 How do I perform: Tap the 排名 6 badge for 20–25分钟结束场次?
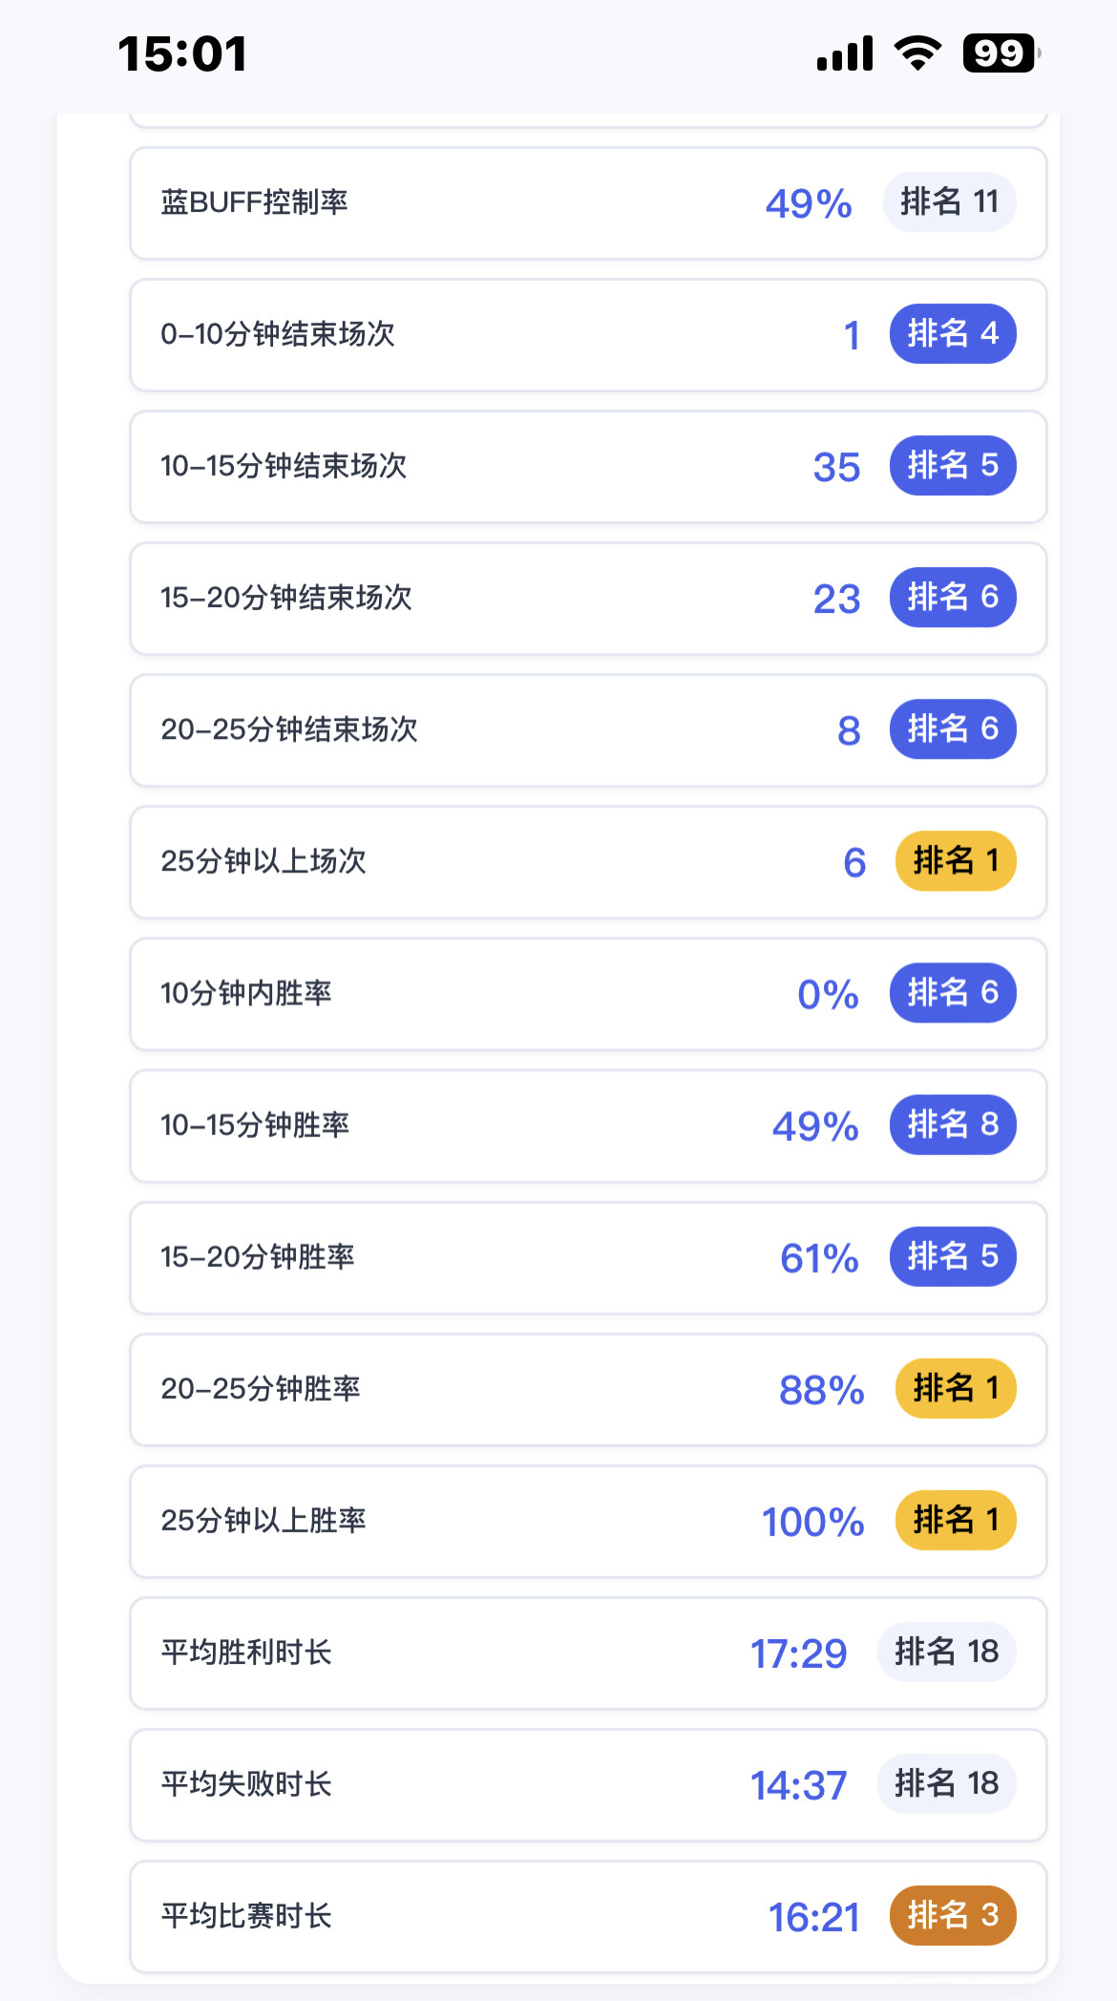click(952, 729)
